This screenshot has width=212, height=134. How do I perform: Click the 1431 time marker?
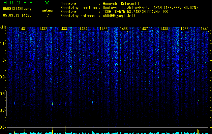(23, 28)
